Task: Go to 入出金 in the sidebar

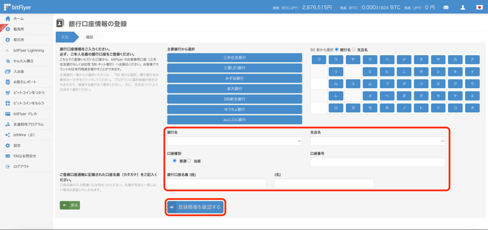Action: (x=27, y=71)
